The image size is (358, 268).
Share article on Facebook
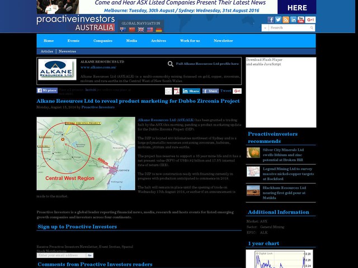pos(210,91)
